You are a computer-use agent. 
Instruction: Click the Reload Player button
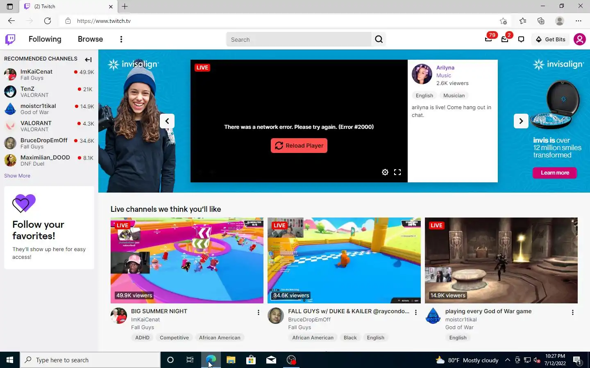(299, 146)
